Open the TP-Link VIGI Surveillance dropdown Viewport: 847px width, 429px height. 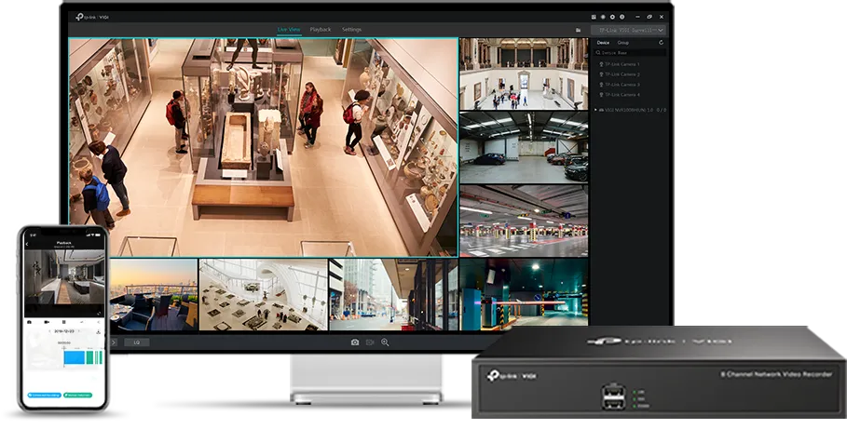(629, 30)
